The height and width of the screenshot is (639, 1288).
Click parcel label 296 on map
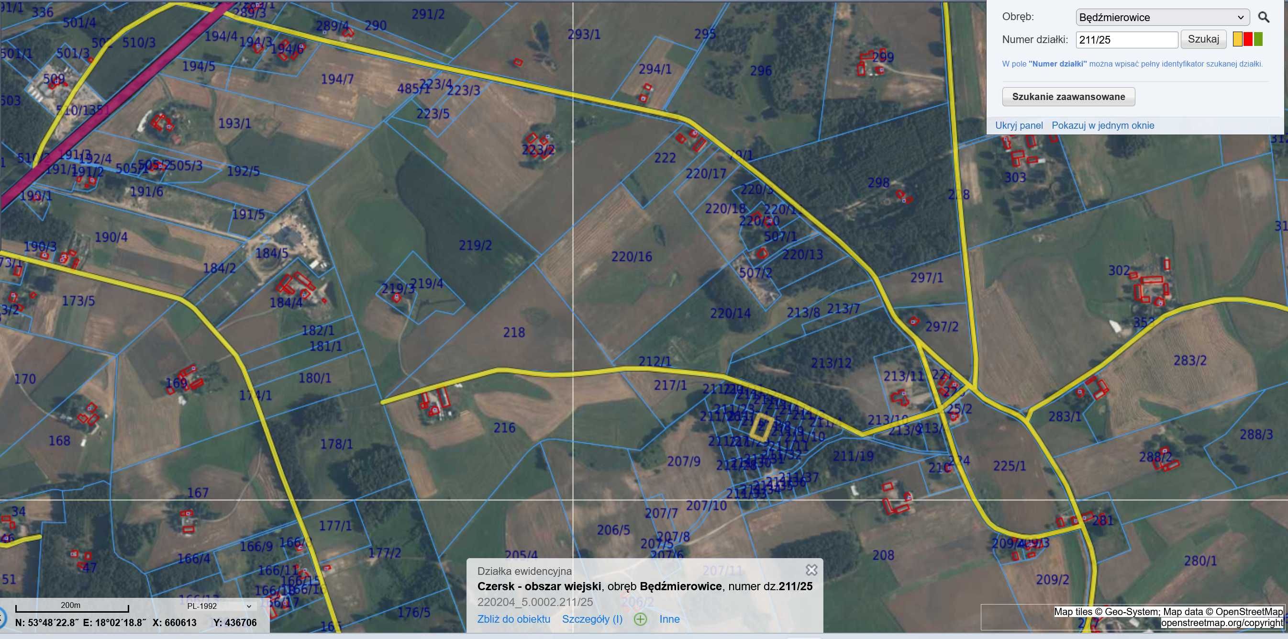coord(760,71)
